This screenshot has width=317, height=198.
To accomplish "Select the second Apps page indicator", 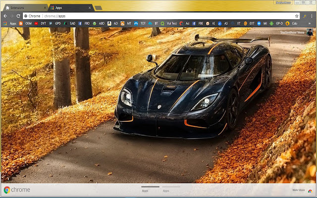I will [171, 189].
